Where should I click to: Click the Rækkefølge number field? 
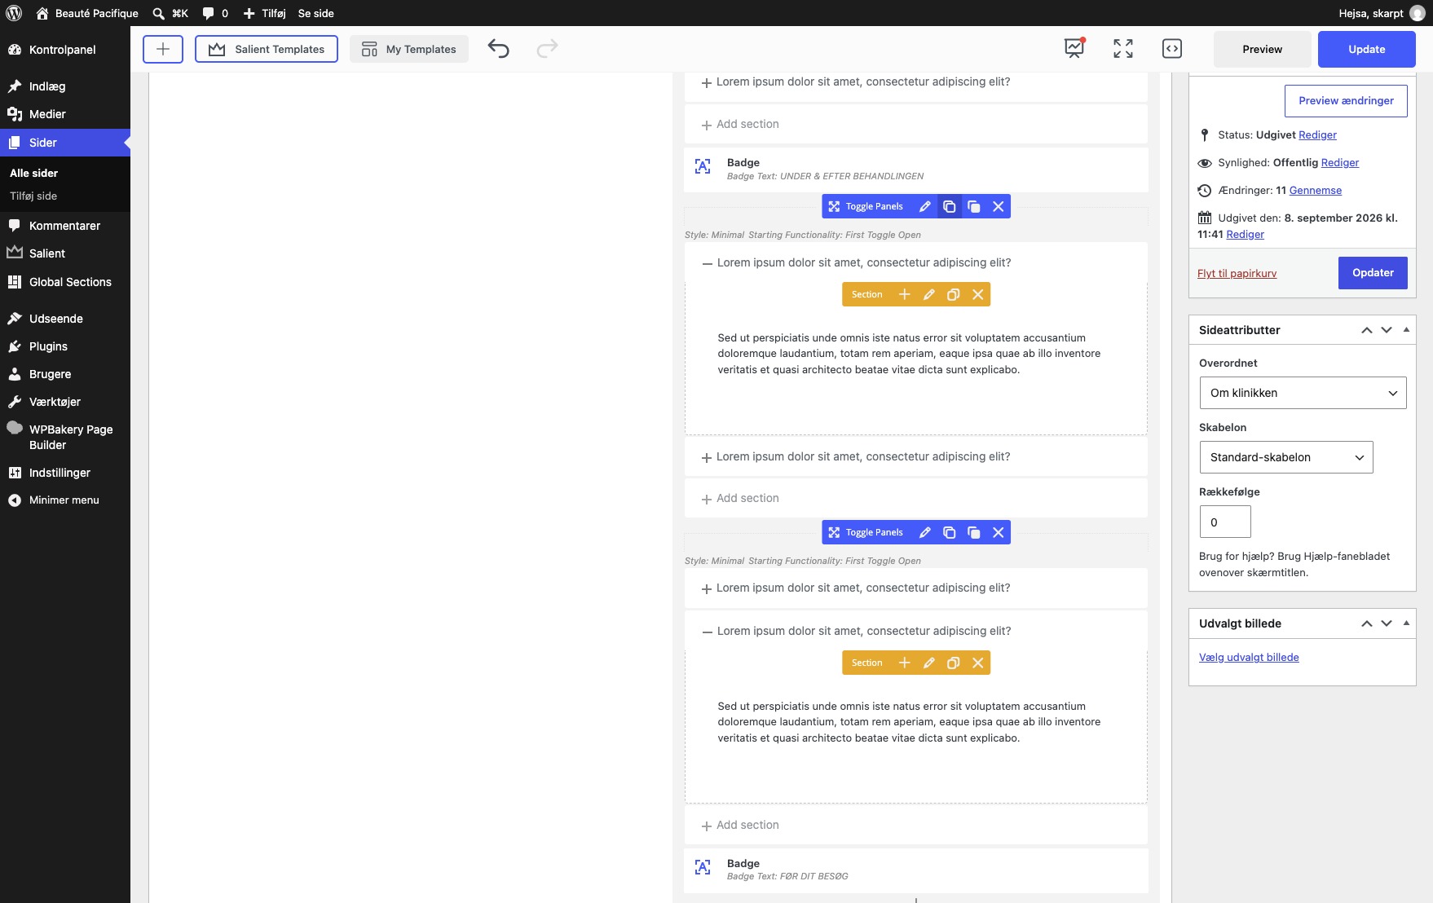(x=1225, y=522)
